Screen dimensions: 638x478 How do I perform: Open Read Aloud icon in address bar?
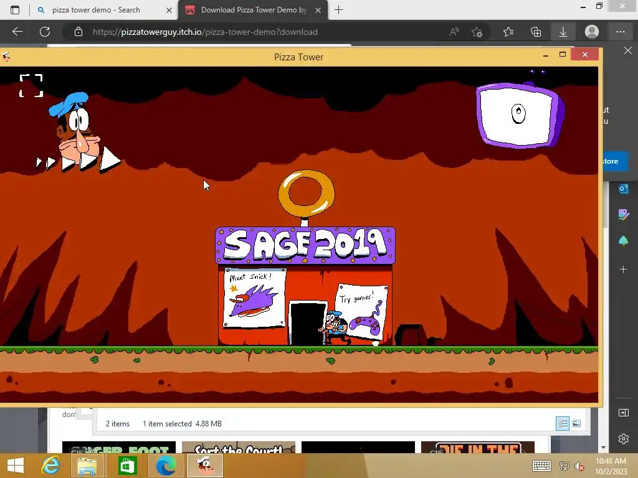click(454, 32)
